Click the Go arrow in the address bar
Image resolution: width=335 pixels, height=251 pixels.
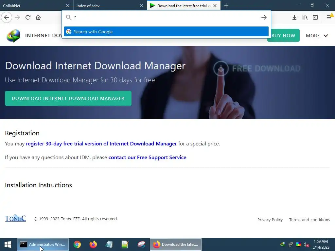click(x=264, y=17)
